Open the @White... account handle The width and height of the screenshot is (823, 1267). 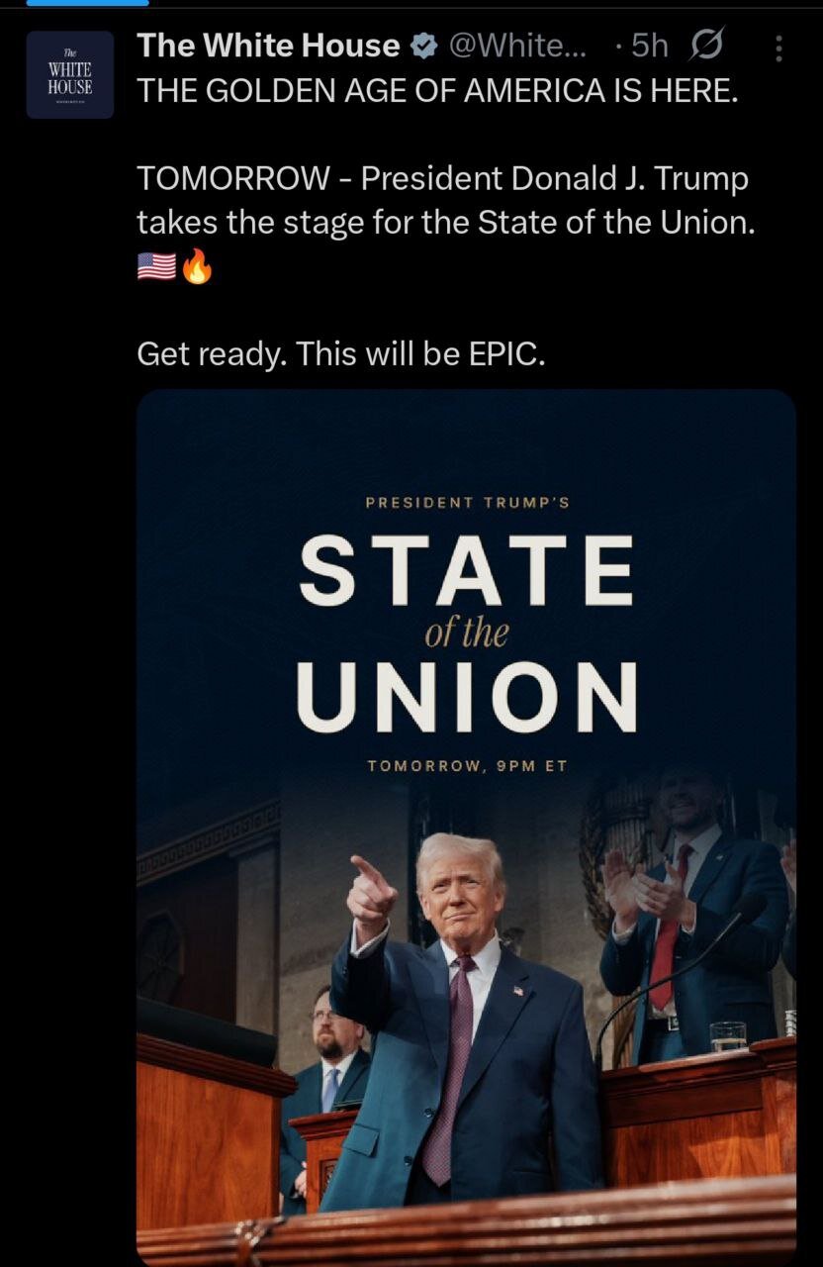click(x=516, y=46)
